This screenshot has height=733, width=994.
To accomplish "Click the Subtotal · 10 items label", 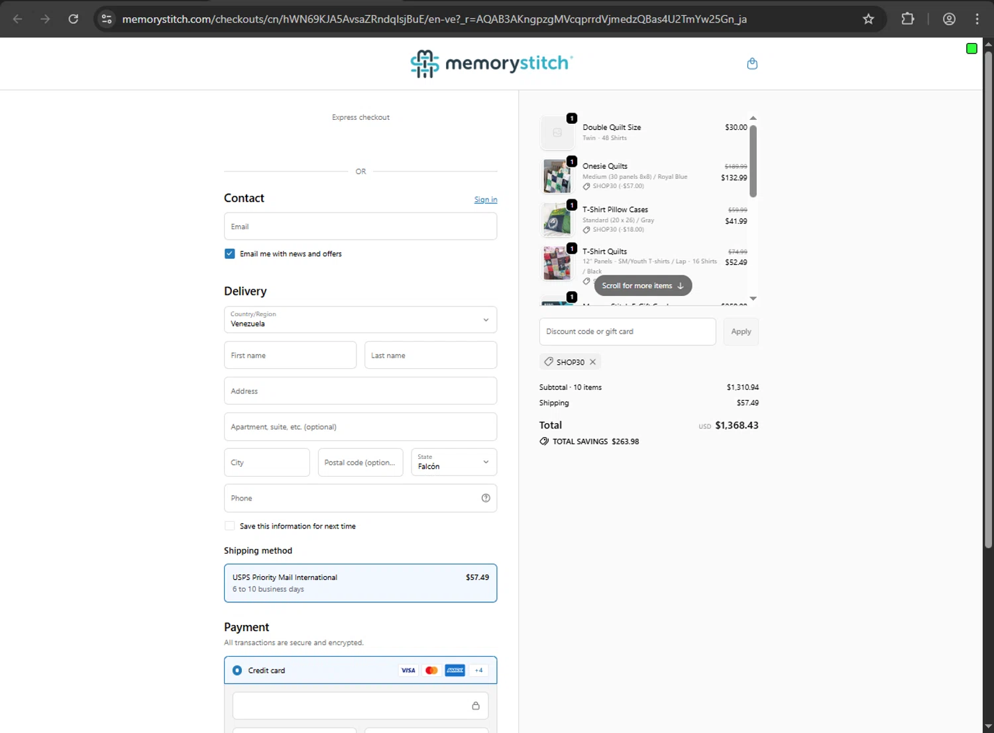I will coord(571,387).
